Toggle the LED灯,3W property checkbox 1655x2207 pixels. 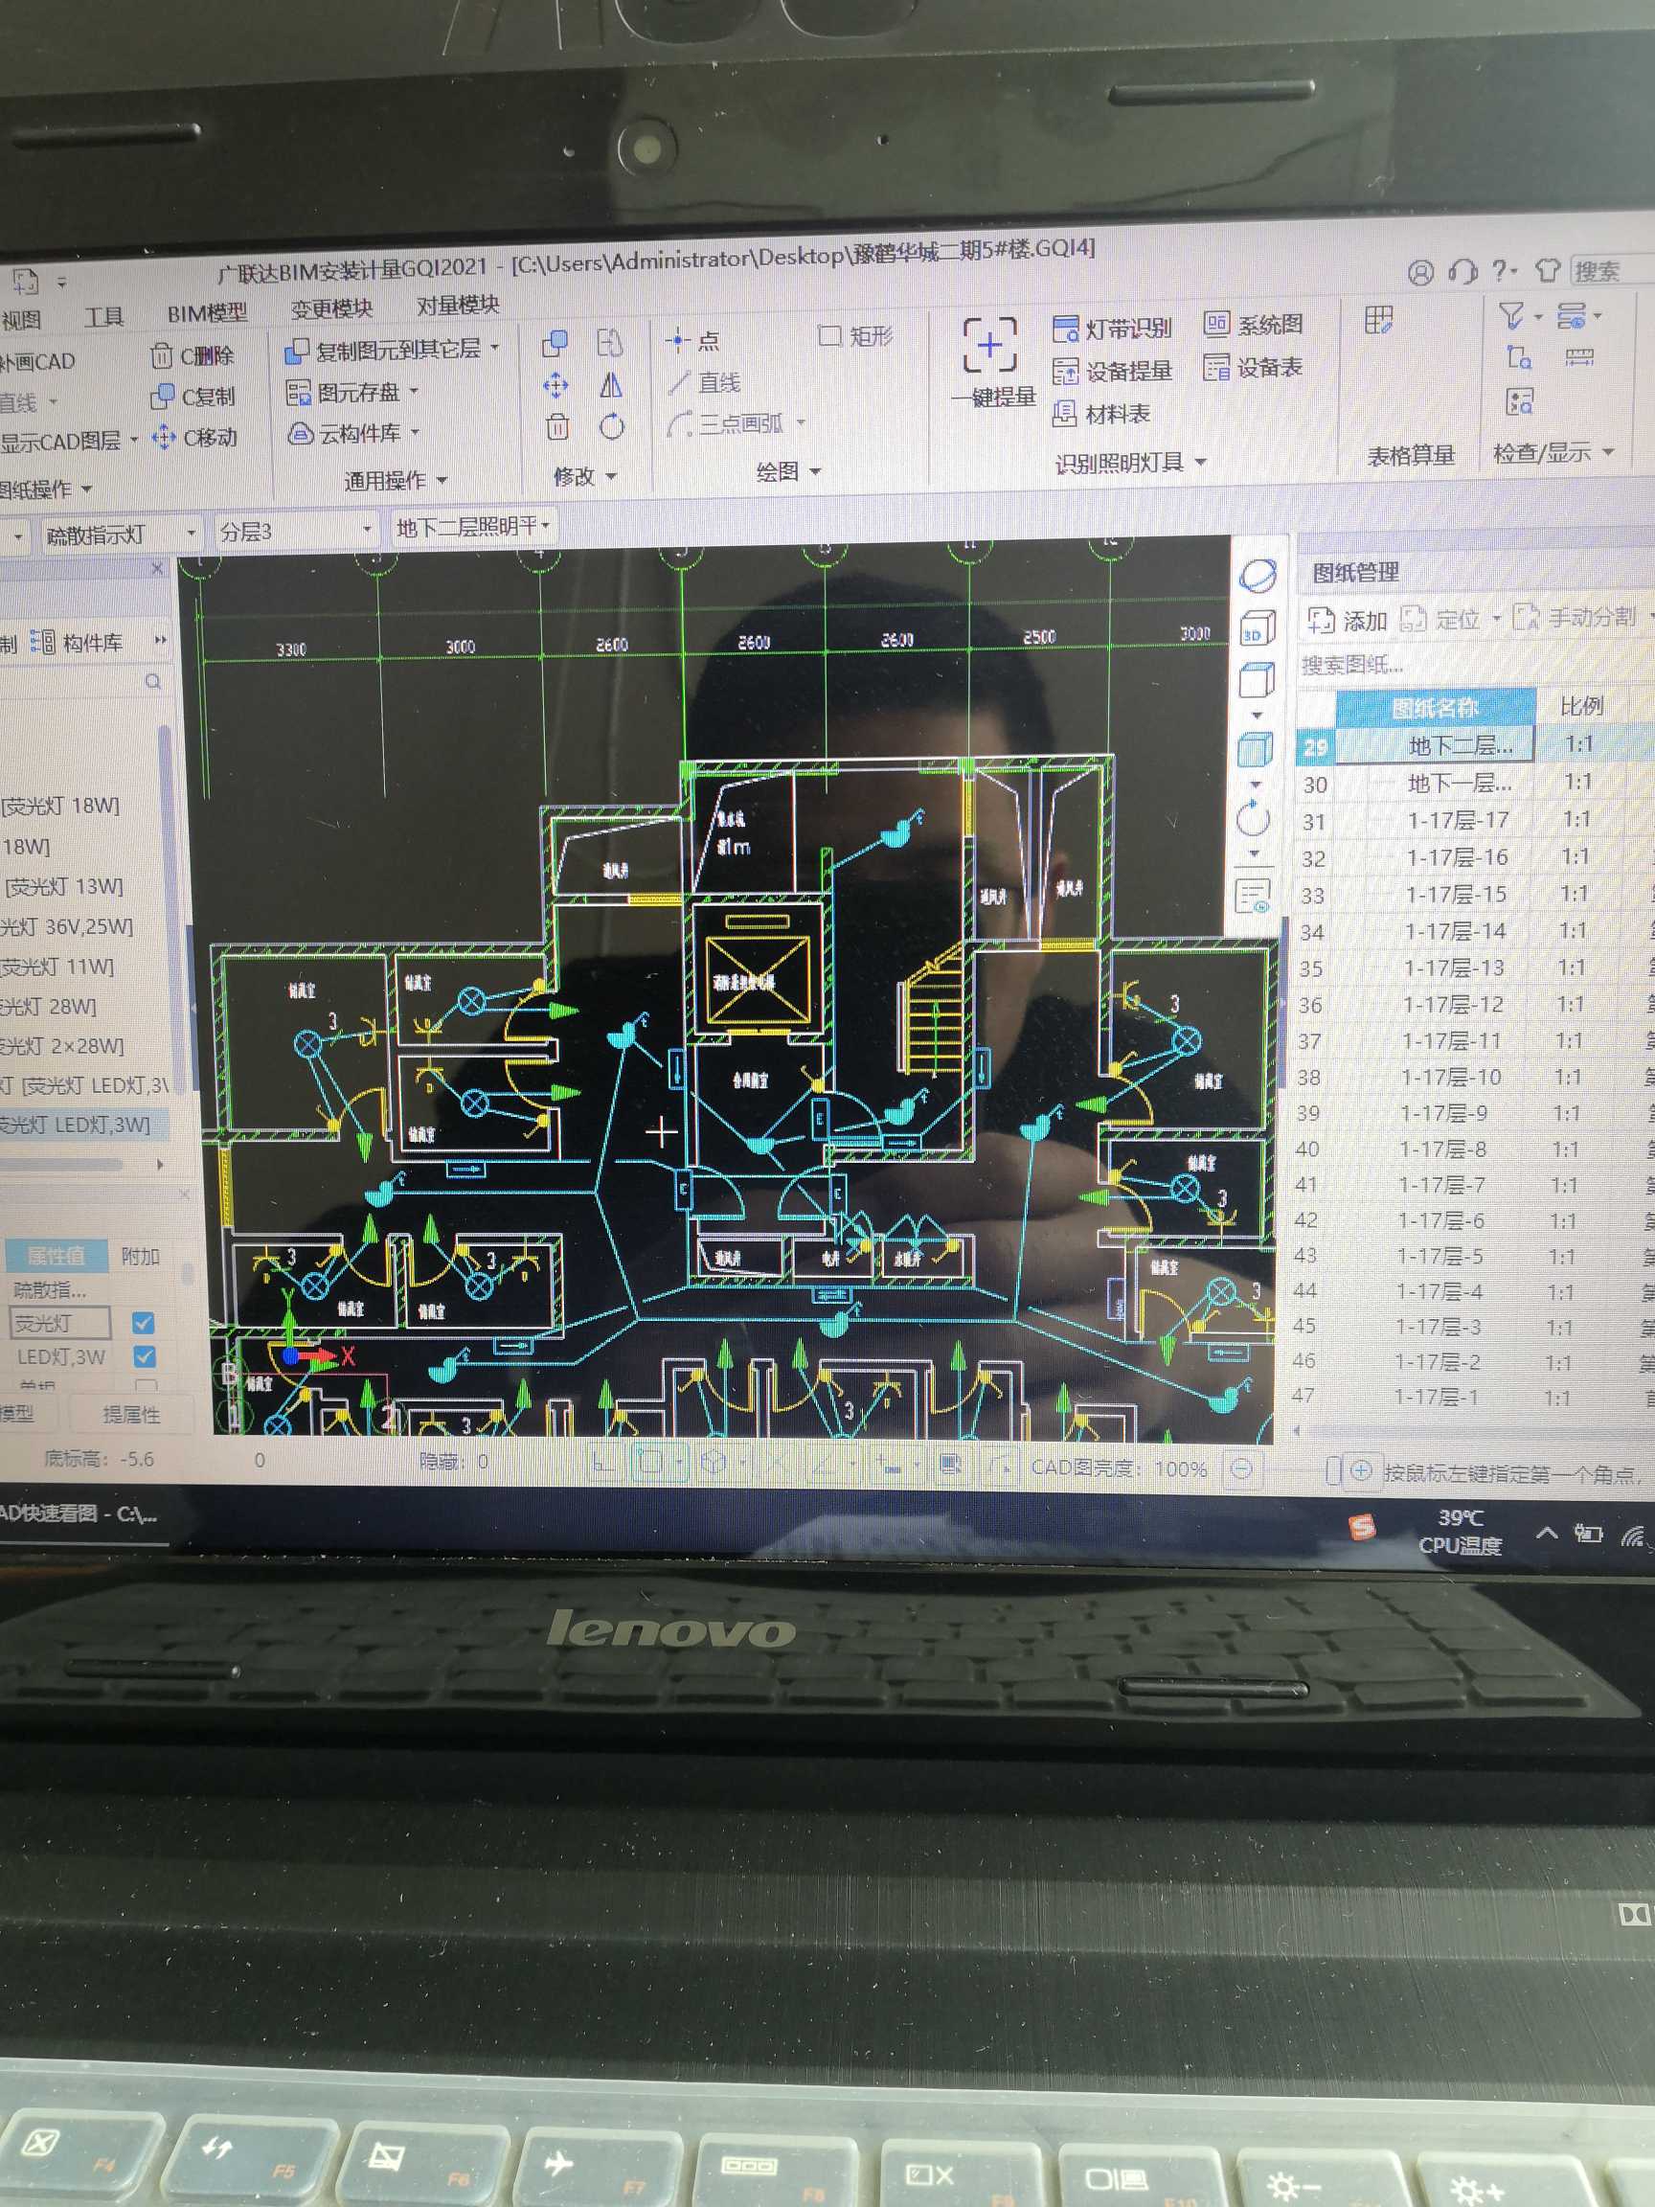[x=144, y=1356]
